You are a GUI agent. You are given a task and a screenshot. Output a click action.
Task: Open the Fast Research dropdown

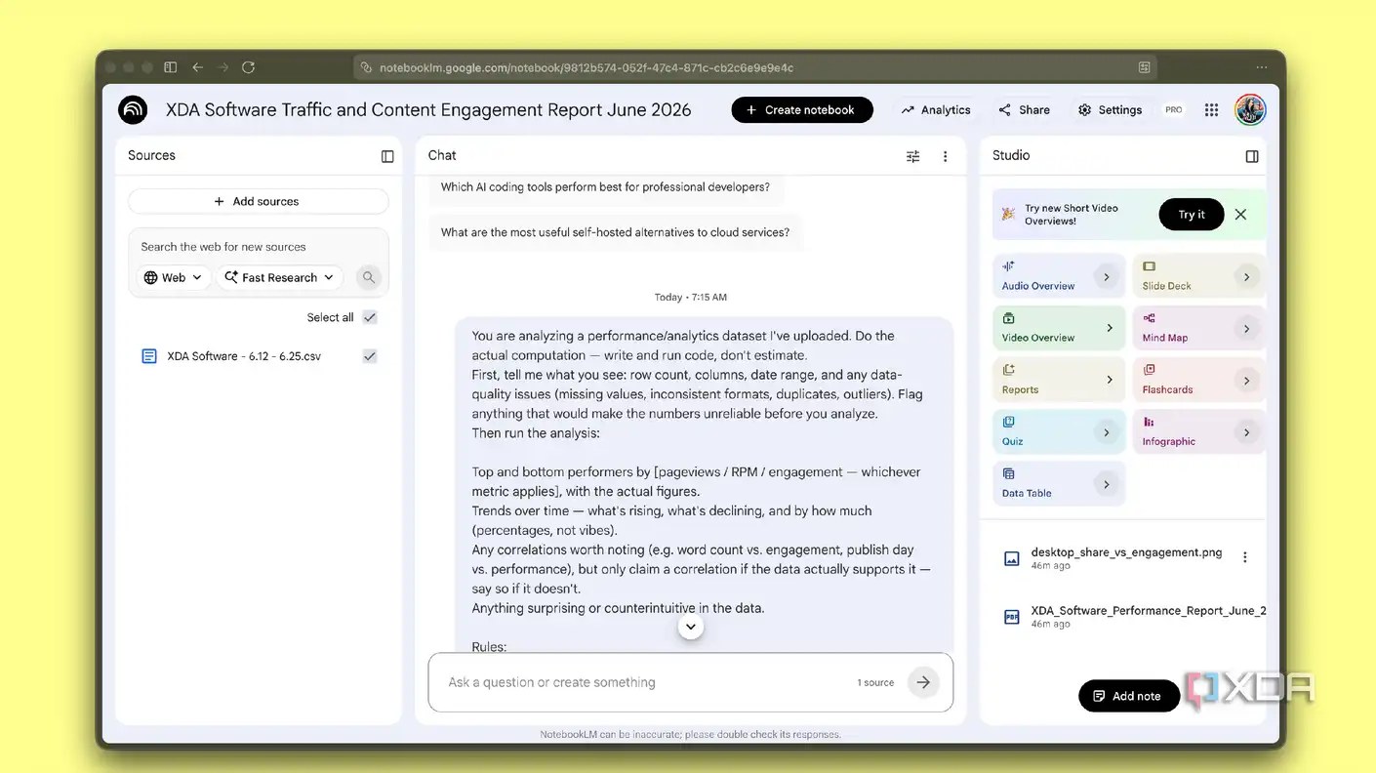(279, 277)
